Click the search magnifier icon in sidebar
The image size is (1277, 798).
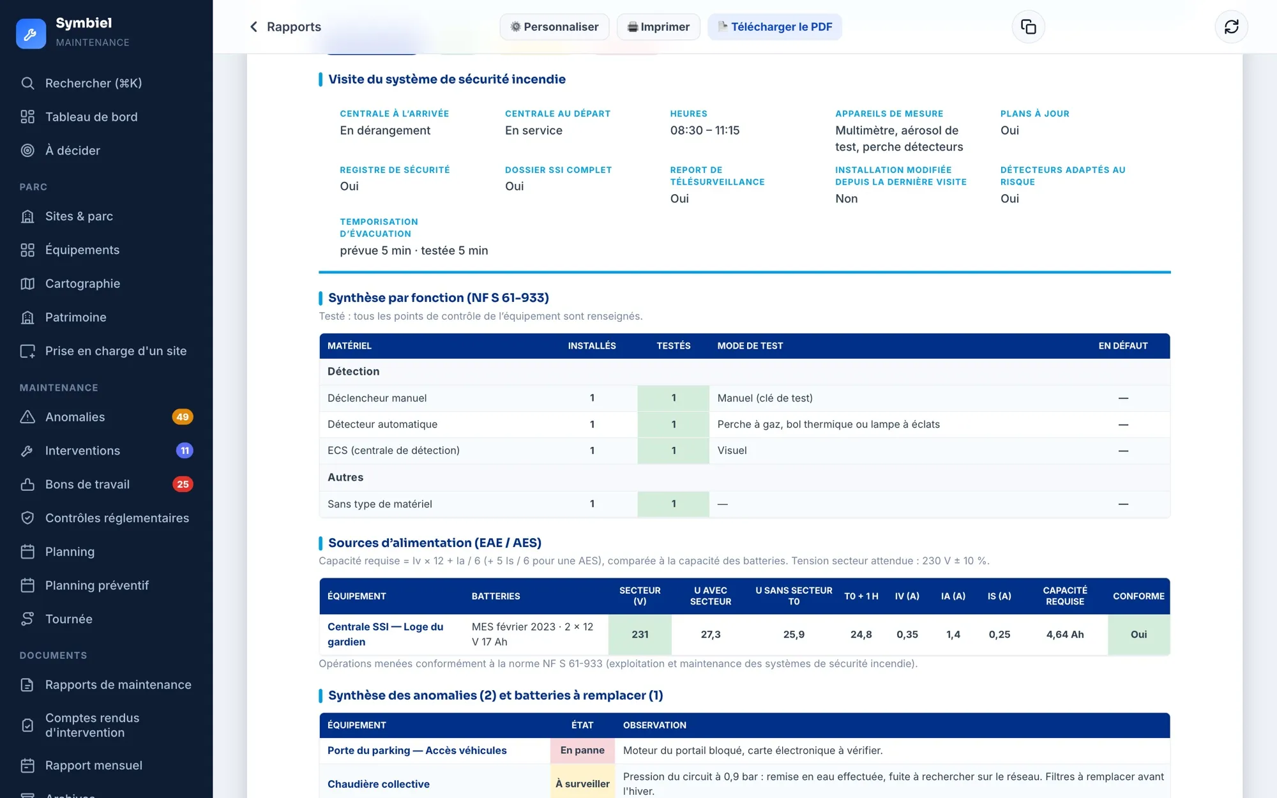click(x=27, y=83)
